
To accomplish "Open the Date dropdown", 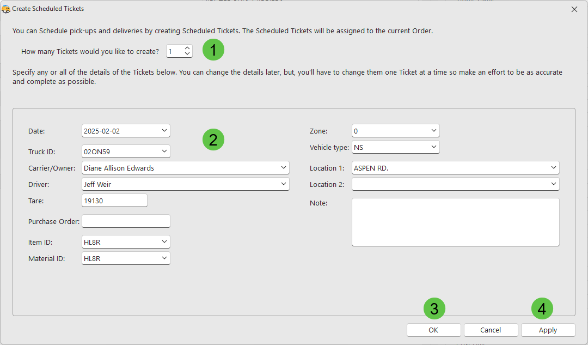I will click(164, 131).
